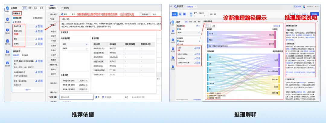Close the 推理路径说明 panel with X
Viewport: 326px width, 123px height.
[x=317, y=21]
